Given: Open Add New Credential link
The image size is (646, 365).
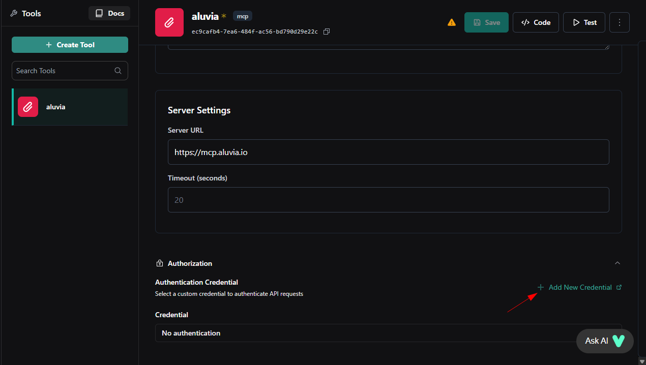Looking at the screenshot, I should coord(580,287).
